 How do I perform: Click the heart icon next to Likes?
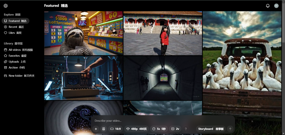6,33
